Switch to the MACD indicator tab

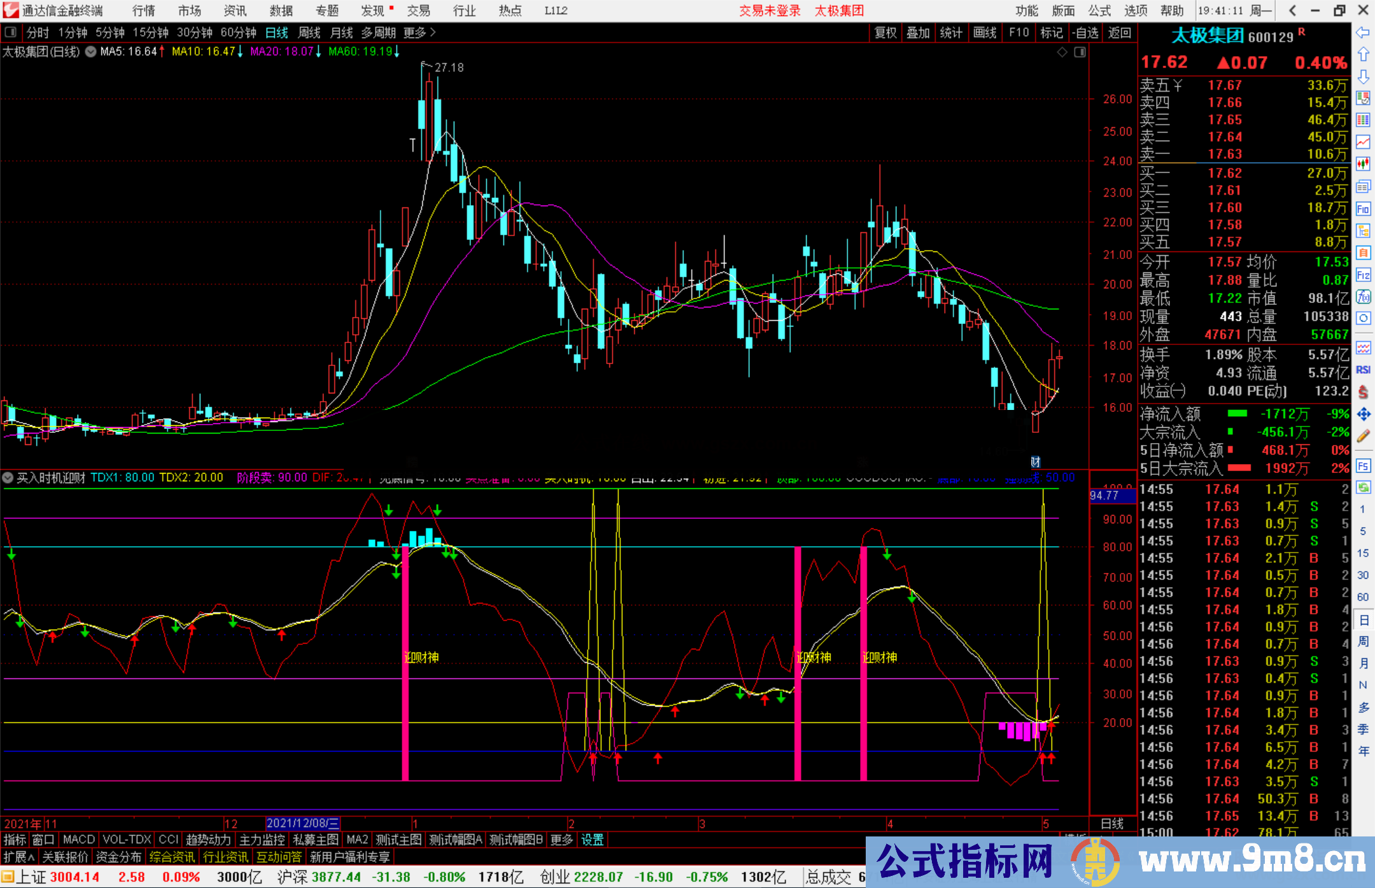click(78, 840)
